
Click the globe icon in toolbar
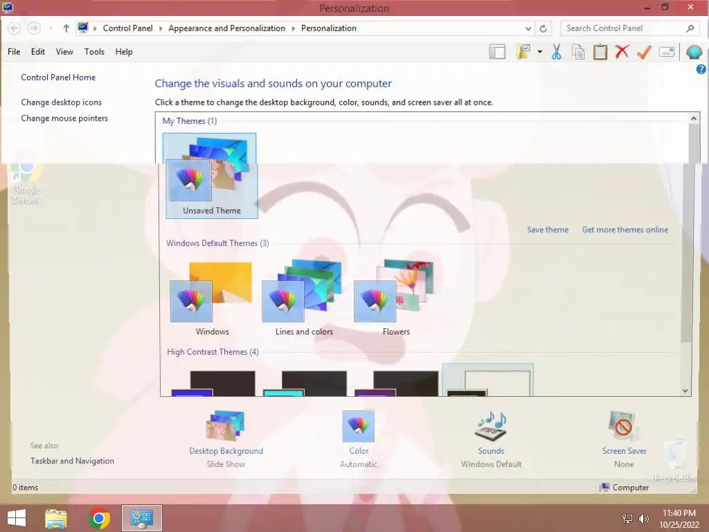pyautogui.click(x=694, y=52)
